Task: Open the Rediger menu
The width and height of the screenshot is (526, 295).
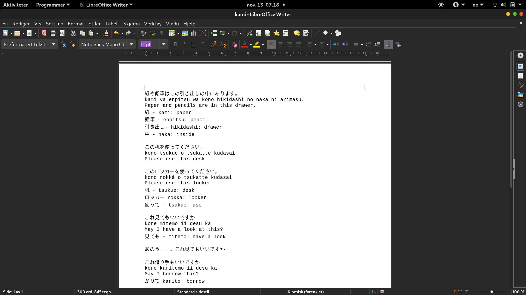Action: (21, 24)
